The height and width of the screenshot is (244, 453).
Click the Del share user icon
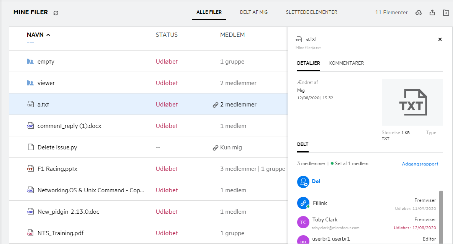point(303,182)
